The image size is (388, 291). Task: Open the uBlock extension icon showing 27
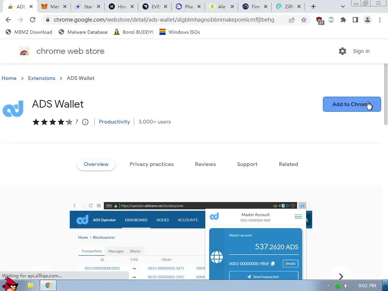(320, 20)
